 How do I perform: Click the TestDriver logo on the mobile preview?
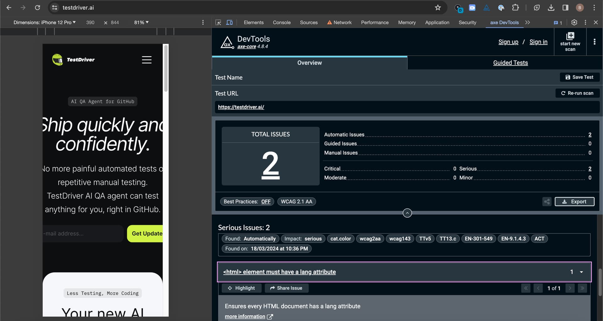[73, 59]
